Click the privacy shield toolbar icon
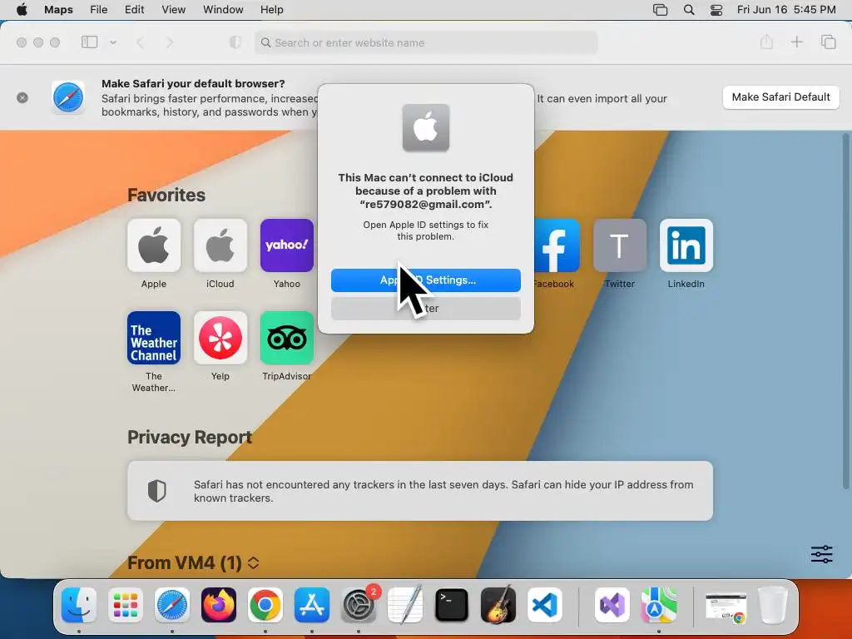This screenshot has height=639, width=852. (235, 42)
